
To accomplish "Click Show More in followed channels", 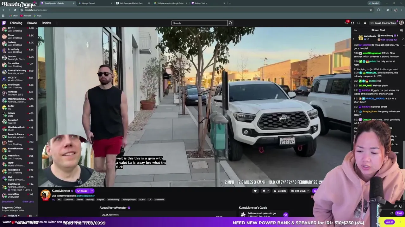I will 8,201.
